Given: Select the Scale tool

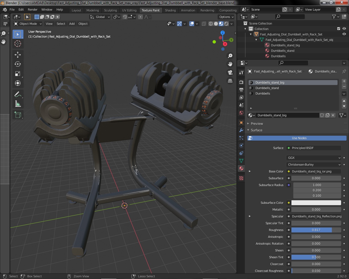Looking at the screenshot, I should [x=18, y=74].
